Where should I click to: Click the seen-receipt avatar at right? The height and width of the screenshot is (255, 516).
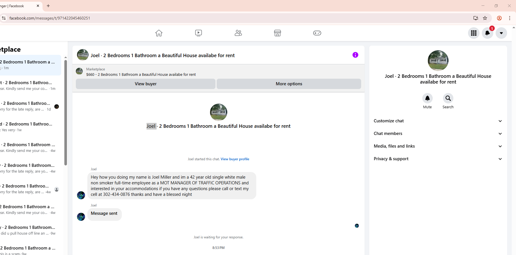357,226
